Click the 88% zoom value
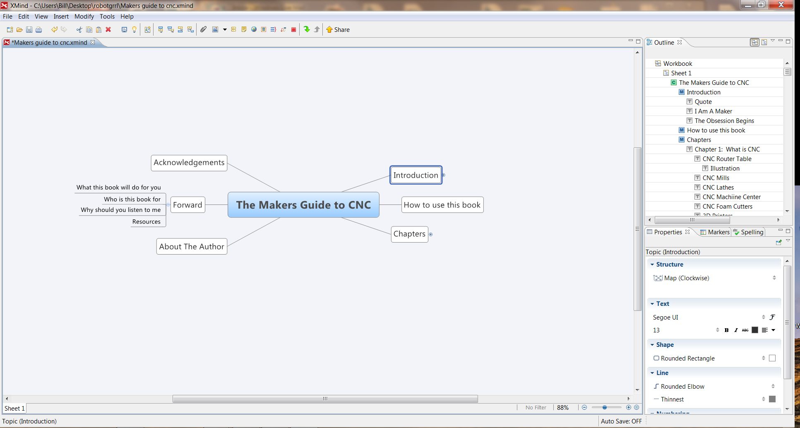Viewport: 800px width, 428px height. 563,408
